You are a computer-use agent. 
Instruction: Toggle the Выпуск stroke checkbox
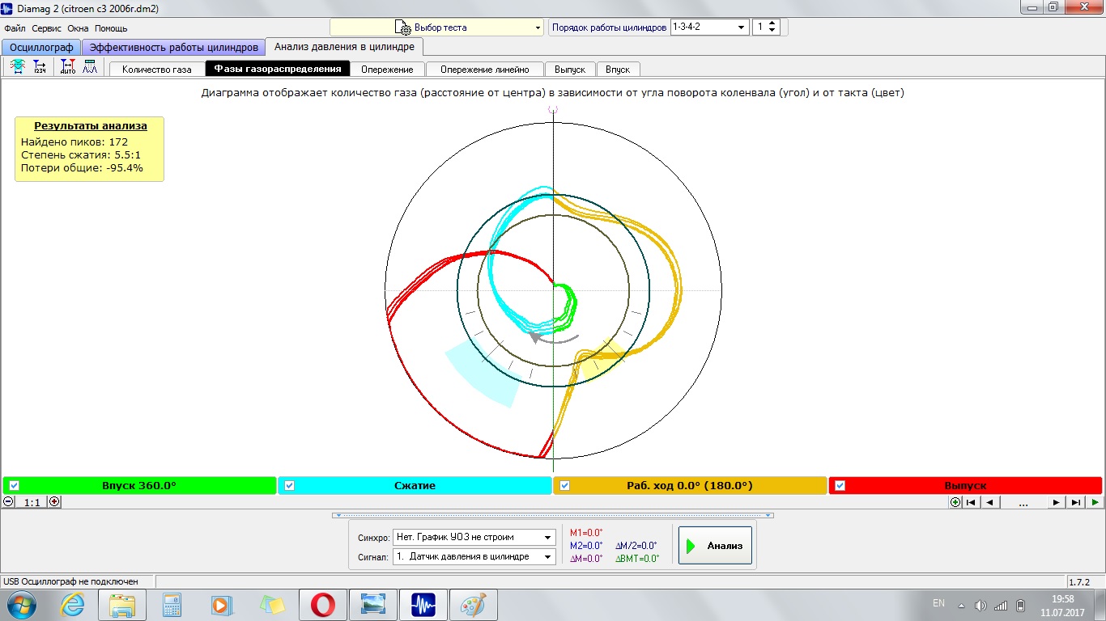(x=840, y=485)
